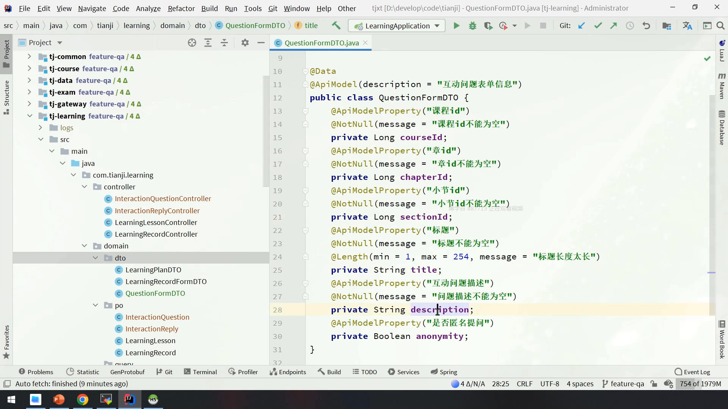Toggle the Database tool window on right

click(722, 128)
